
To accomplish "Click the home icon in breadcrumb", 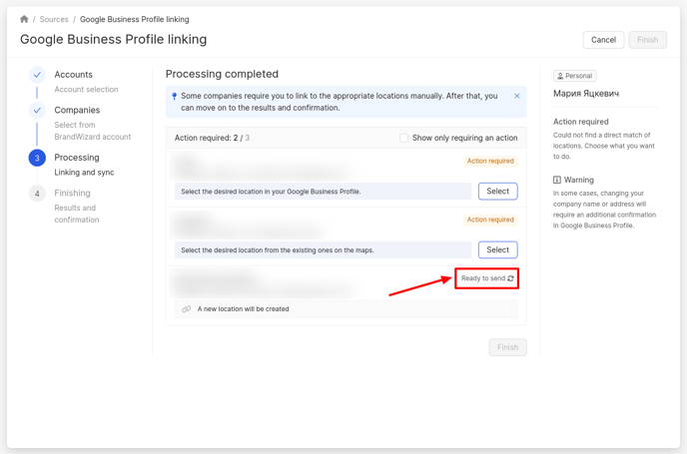I will click(24, 19).
